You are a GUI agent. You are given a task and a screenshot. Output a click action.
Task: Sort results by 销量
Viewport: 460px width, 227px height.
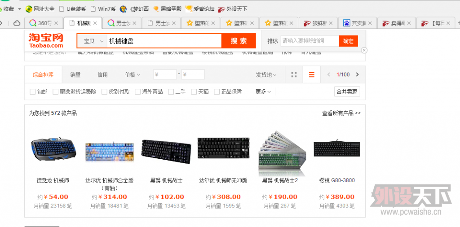[x=75, y=74]
